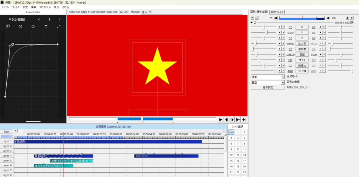Toggle Layer 6 visibility button
This screenshot has height=177, width=359.
click(7, 165)
